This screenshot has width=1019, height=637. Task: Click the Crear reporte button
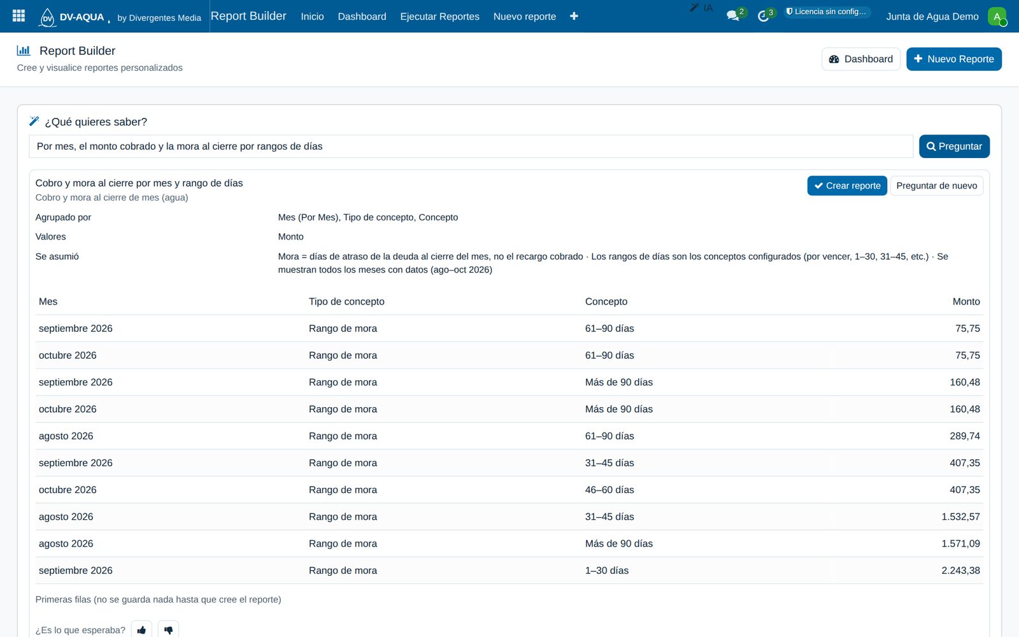[847, 186]
